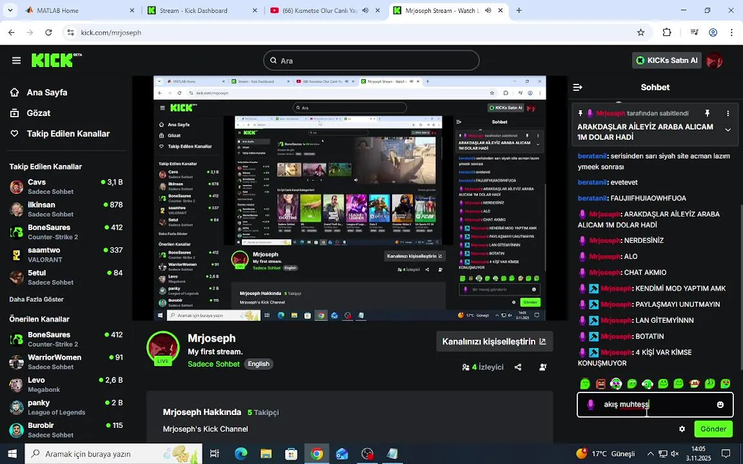Open the Kick hamburger menu

(17, 61)
